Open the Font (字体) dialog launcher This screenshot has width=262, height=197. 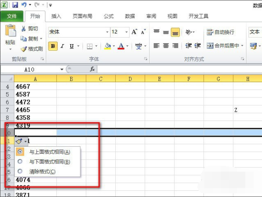(x=146, y=59)
